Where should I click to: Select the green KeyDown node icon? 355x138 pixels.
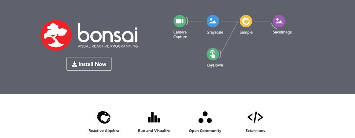[x=213, y=54]
